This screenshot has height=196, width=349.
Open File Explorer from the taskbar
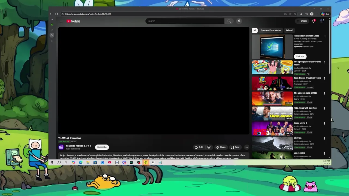[x=88, y=163]
